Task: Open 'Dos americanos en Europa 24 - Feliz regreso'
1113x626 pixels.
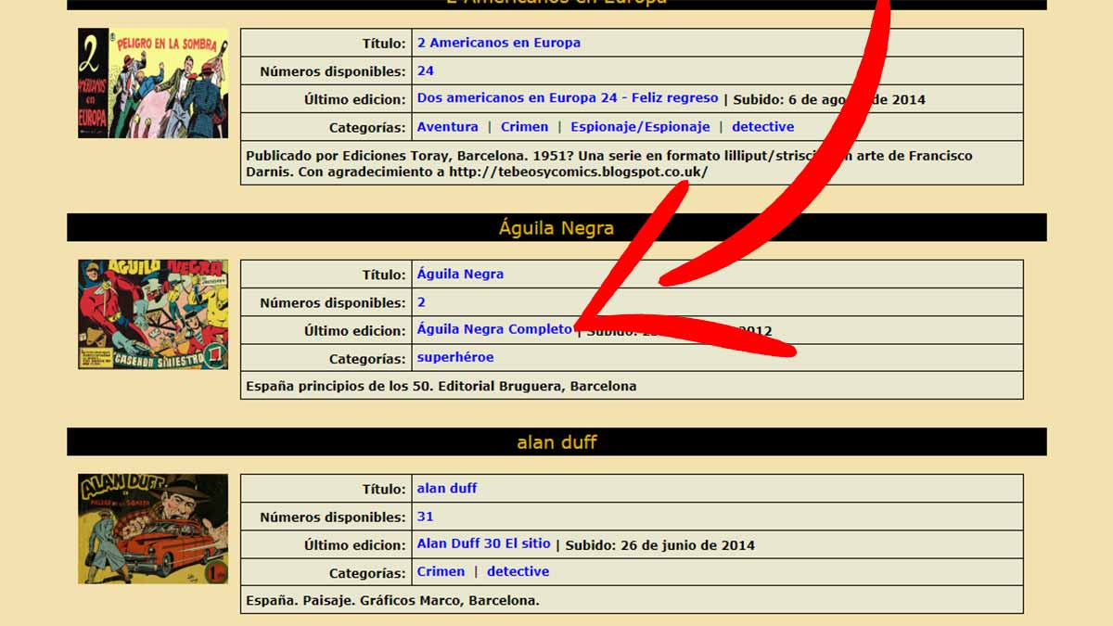Action: click(x=567, y=98)
